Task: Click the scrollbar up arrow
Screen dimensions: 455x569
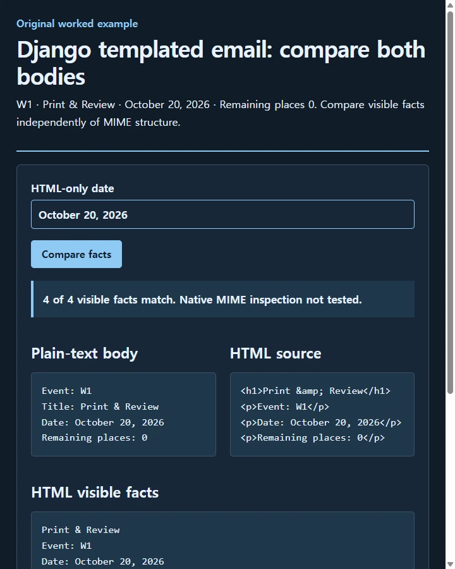Action: coord(450,5)
